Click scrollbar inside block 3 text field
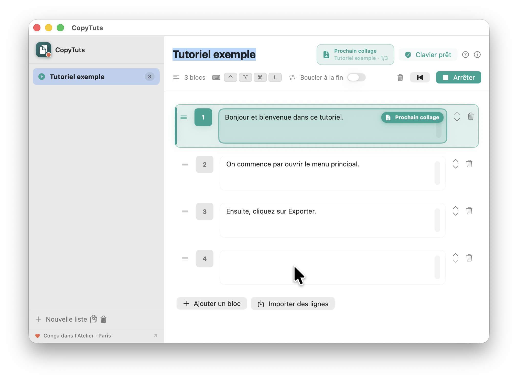518x381 pixels. [x=437, y=220]
